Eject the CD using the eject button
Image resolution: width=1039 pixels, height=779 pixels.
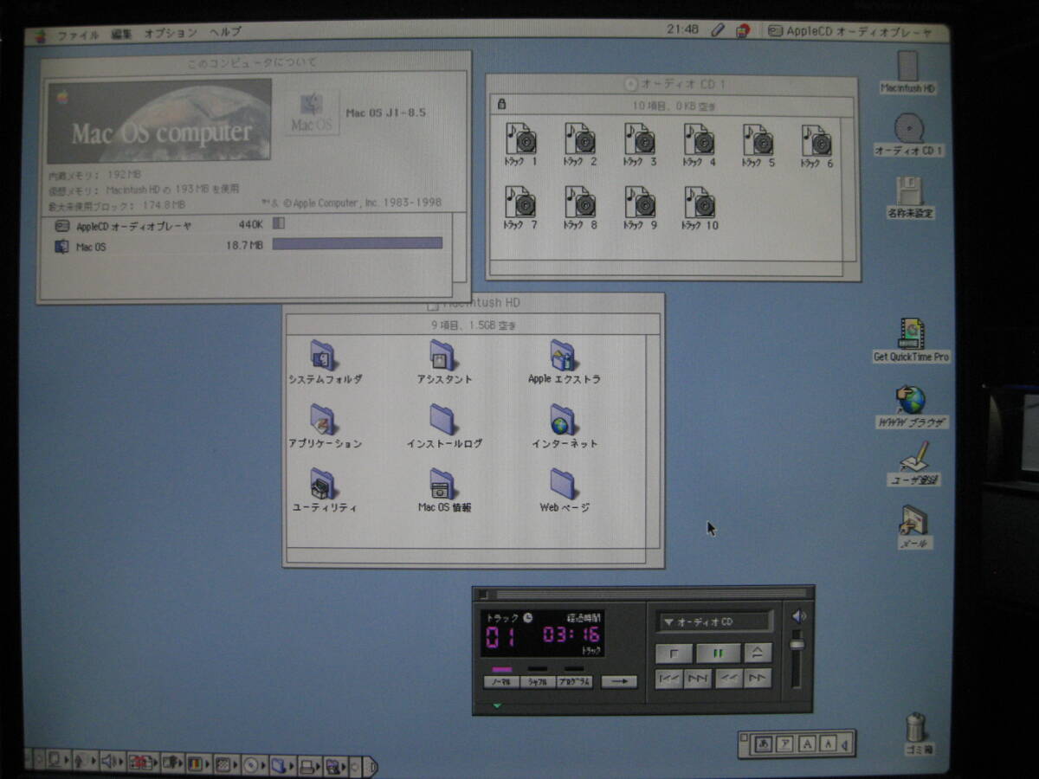click(x=758, y=653)
